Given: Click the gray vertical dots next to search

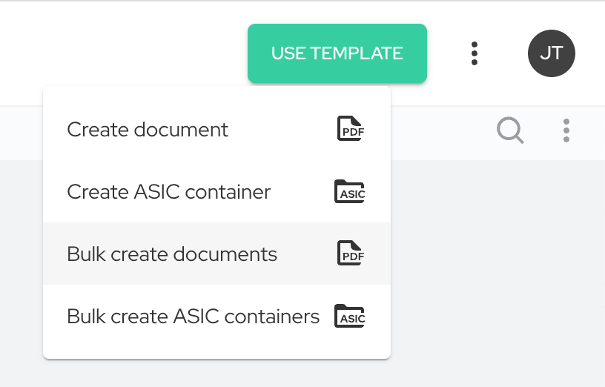Looking at the screenshot, I should tap(566, 130).
